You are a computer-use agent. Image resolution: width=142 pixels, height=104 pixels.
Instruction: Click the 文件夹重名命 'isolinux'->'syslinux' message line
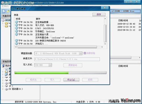55,38
